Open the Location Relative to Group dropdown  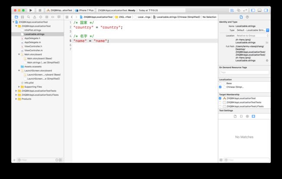tap(252, 36)
